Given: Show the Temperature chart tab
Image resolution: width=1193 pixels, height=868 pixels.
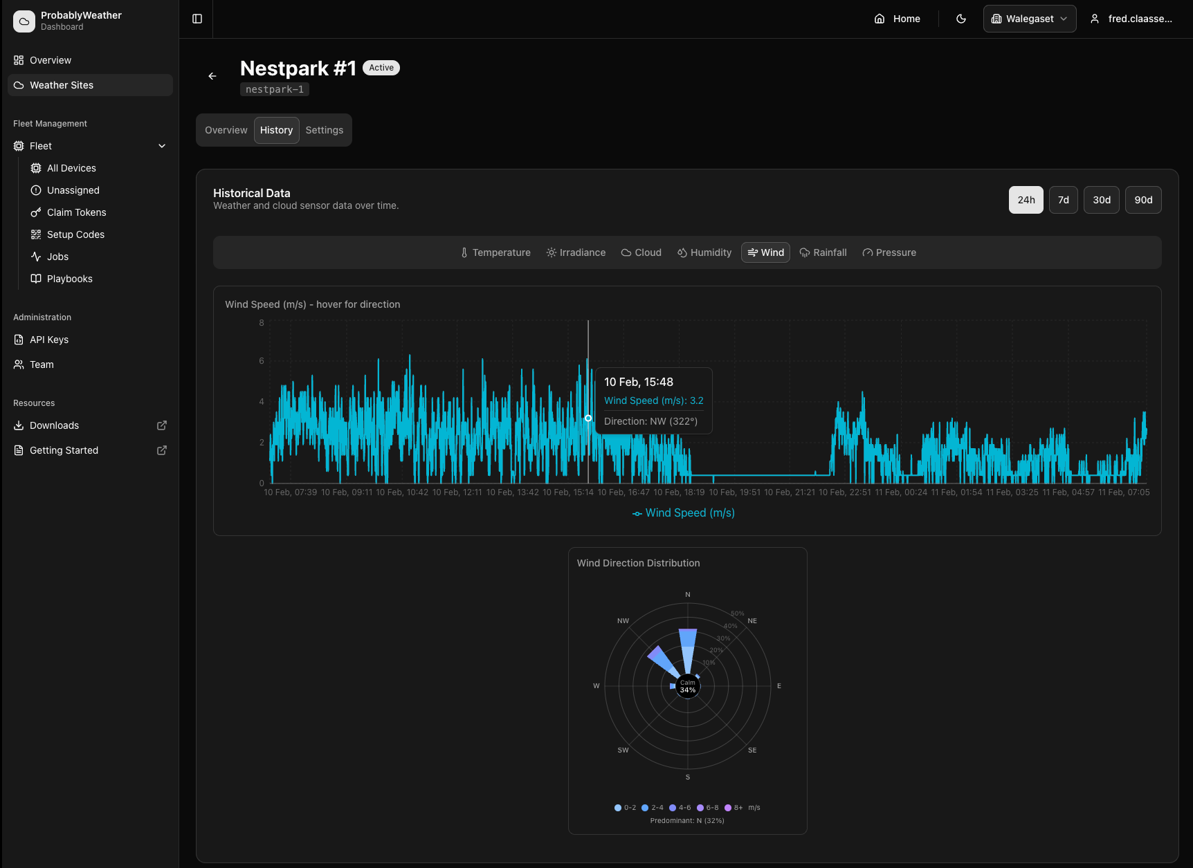Looking at the screenshot, I should pos(495,252).
